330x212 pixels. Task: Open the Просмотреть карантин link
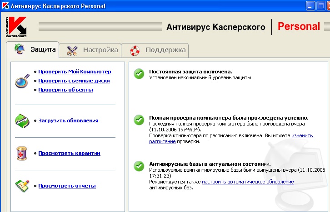69,153
